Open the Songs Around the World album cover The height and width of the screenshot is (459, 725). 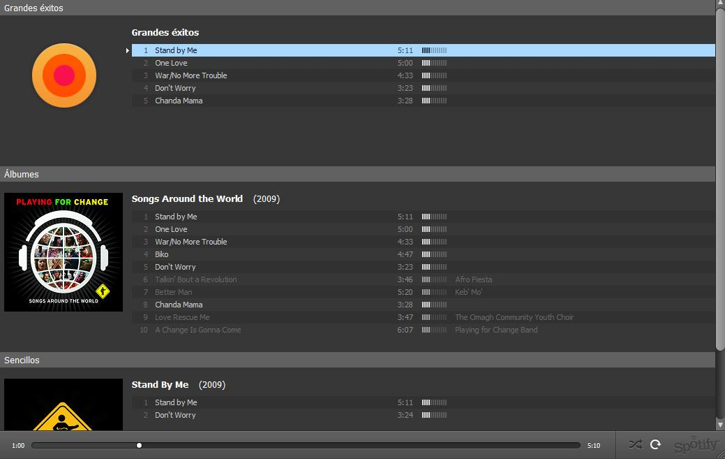[x=63, y=252]
